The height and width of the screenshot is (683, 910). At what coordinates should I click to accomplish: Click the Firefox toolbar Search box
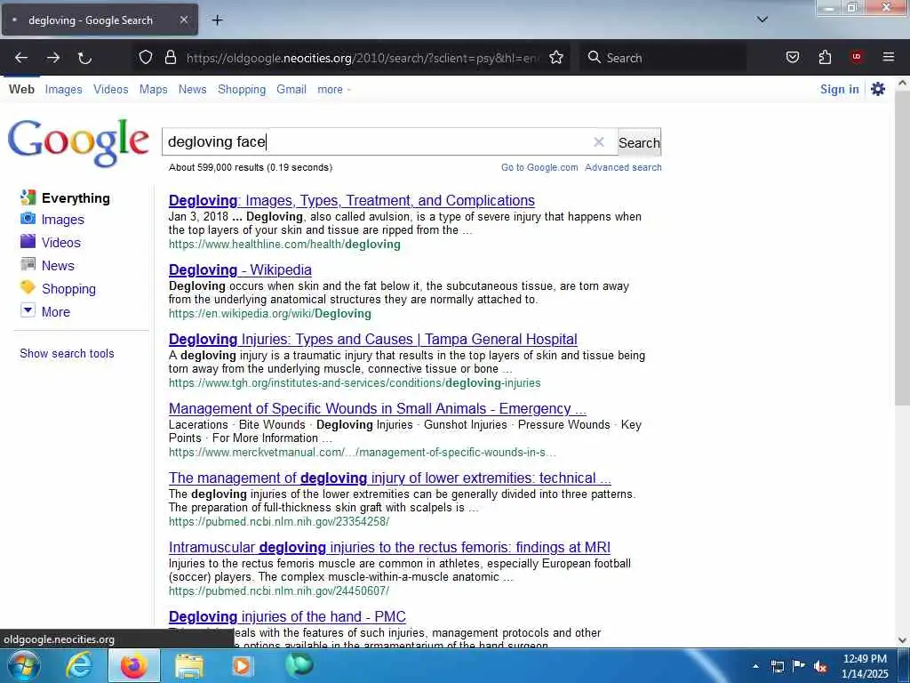tap(663, 58)
